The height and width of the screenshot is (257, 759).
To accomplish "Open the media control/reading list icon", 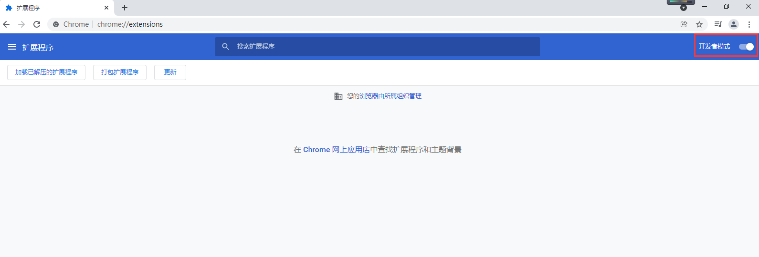I will click(718, 24).
